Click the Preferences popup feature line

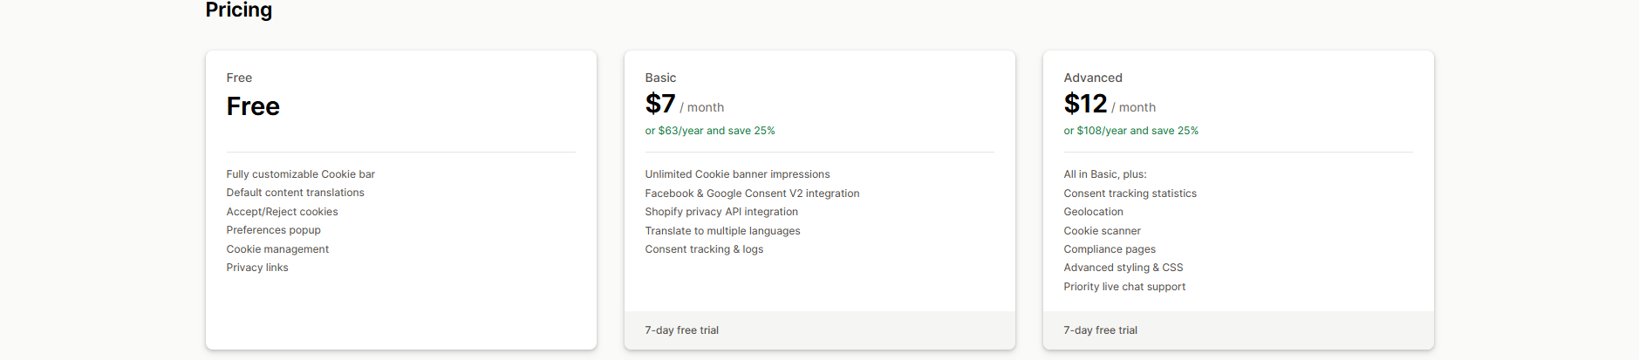pos(273,230)
